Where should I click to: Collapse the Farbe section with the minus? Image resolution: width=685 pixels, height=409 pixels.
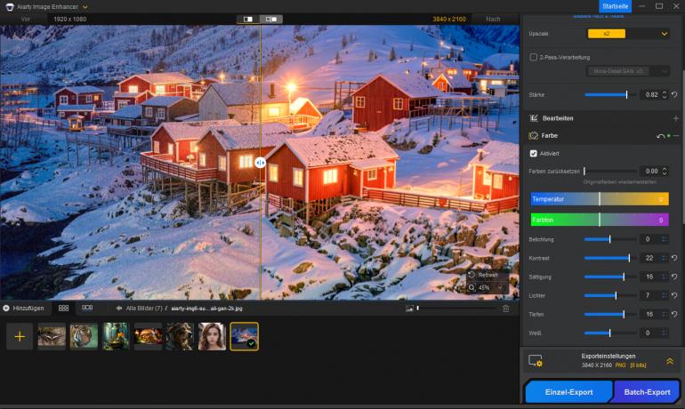pos(676,136)
